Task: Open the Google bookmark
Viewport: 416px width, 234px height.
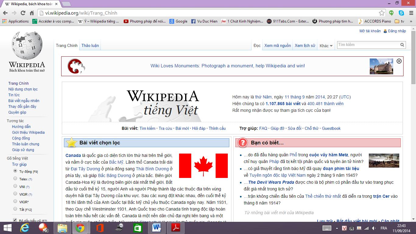Action: [178, 21]
